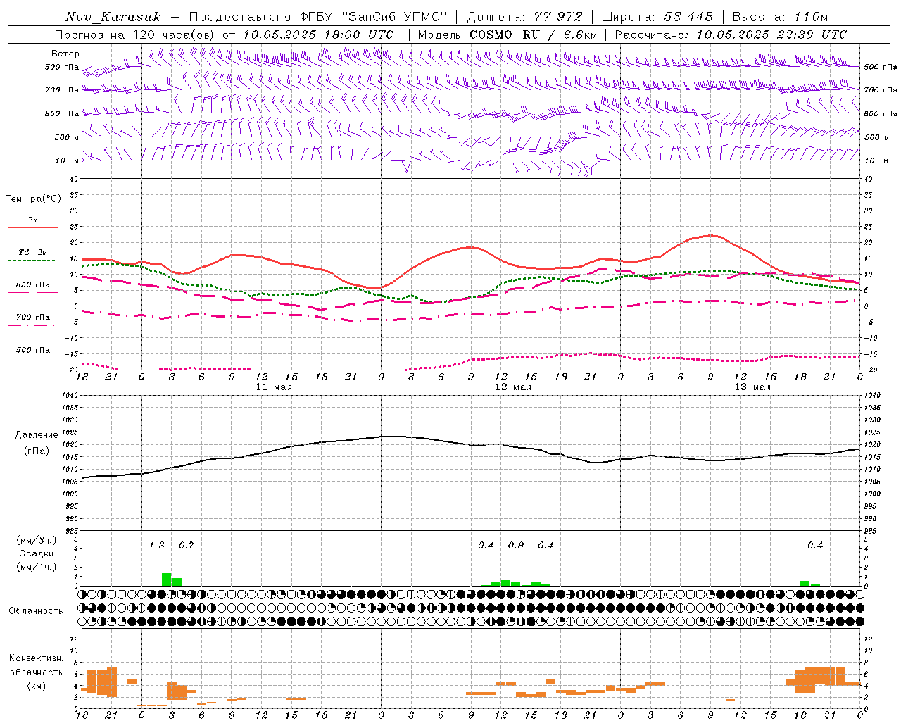Click the Модель COSMO-RU / 6.6км label
Screen dimensions: 901x721
tap(508, 35)
